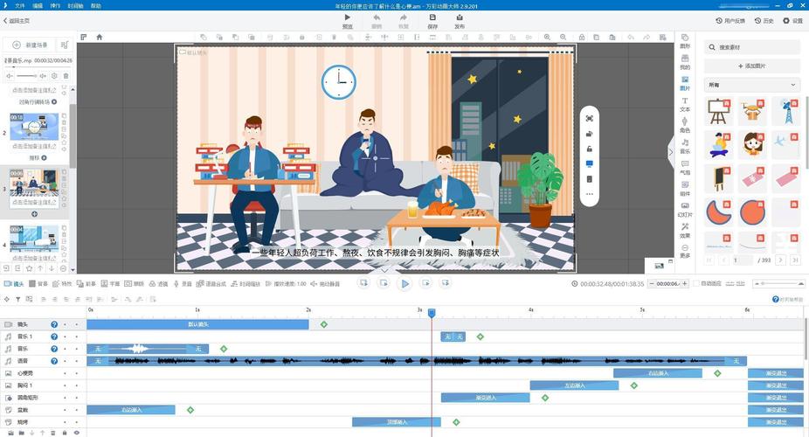This screenshot has height=437, width=809.
Task: Open the 更多 more panel
Action: click(x=685, y=251)
